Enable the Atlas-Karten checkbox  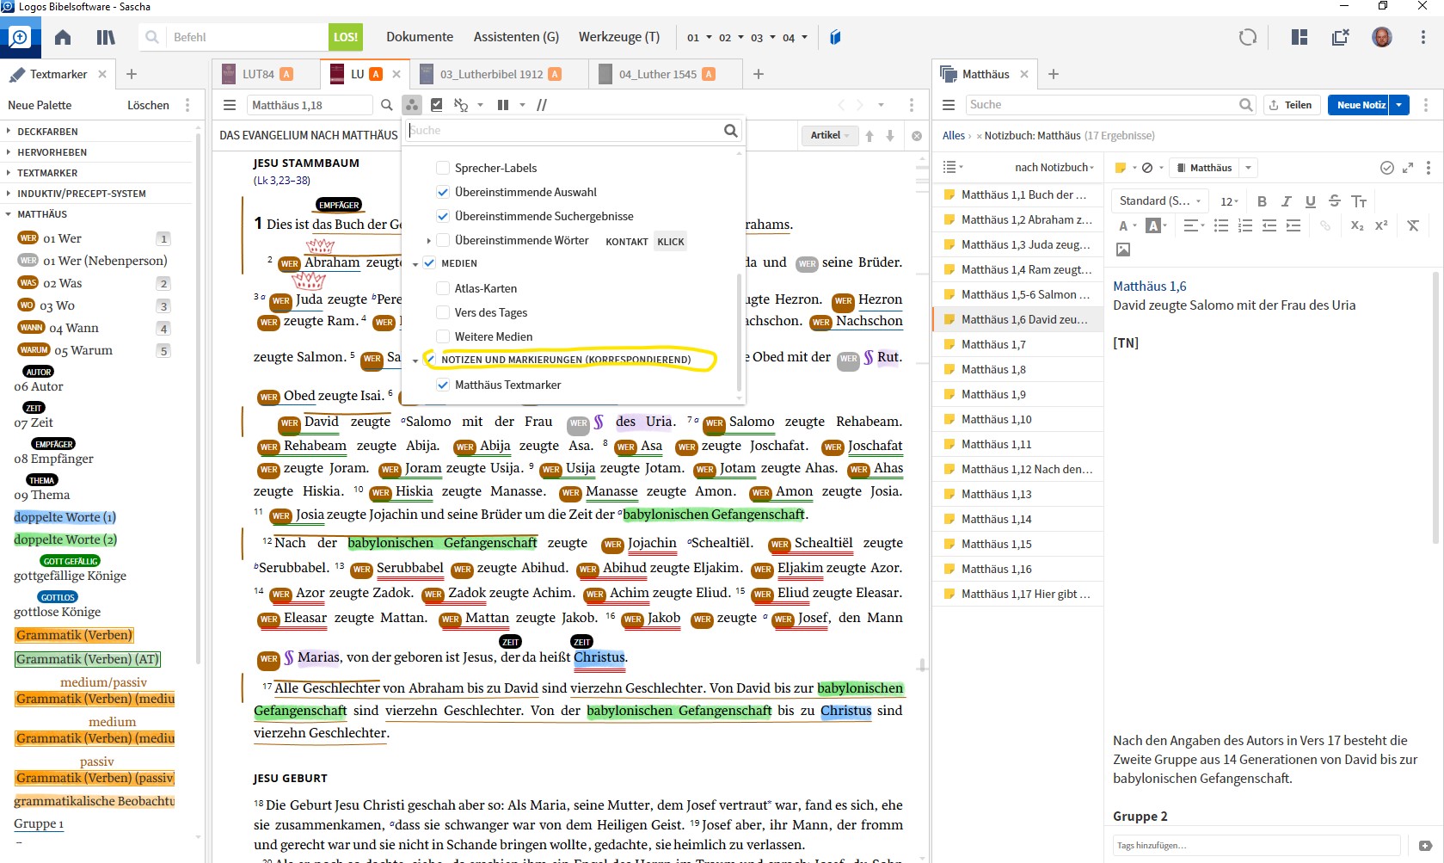point(443,288)
